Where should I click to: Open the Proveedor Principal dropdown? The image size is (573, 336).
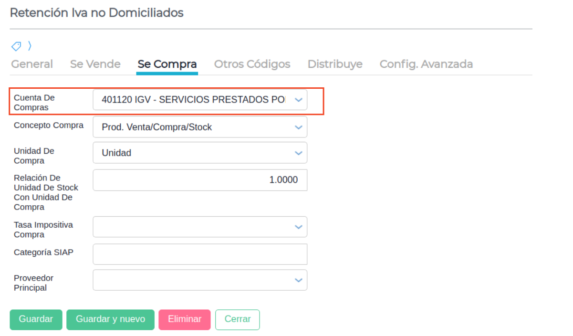click(200, 280)
